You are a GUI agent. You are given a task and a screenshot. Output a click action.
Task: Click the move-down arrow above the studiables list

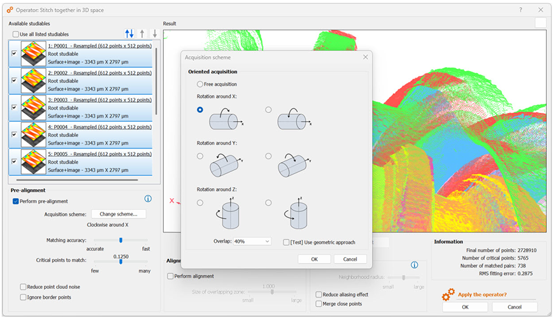(x=154, y=34)
